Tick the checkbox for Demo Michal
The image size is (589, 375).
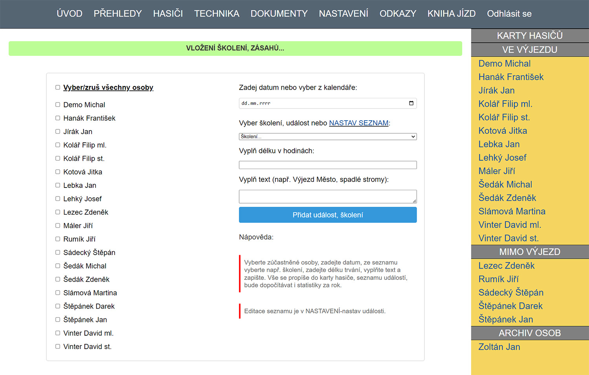(x=58, y=105)
